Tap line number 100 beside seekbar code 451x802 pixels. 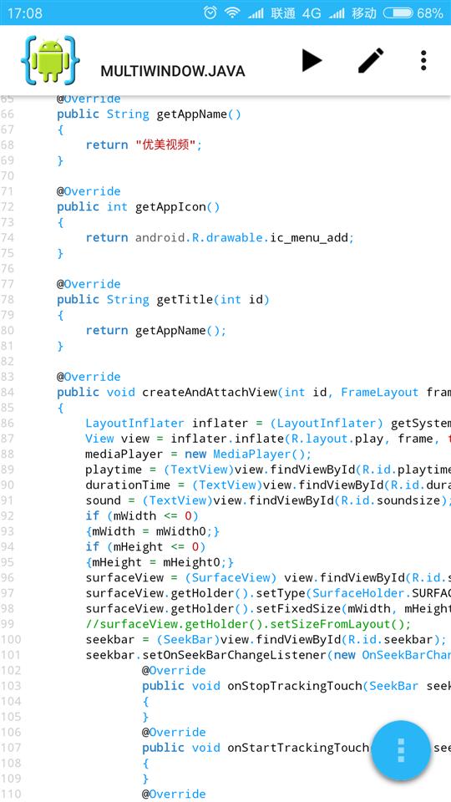[x=11, y=639]
